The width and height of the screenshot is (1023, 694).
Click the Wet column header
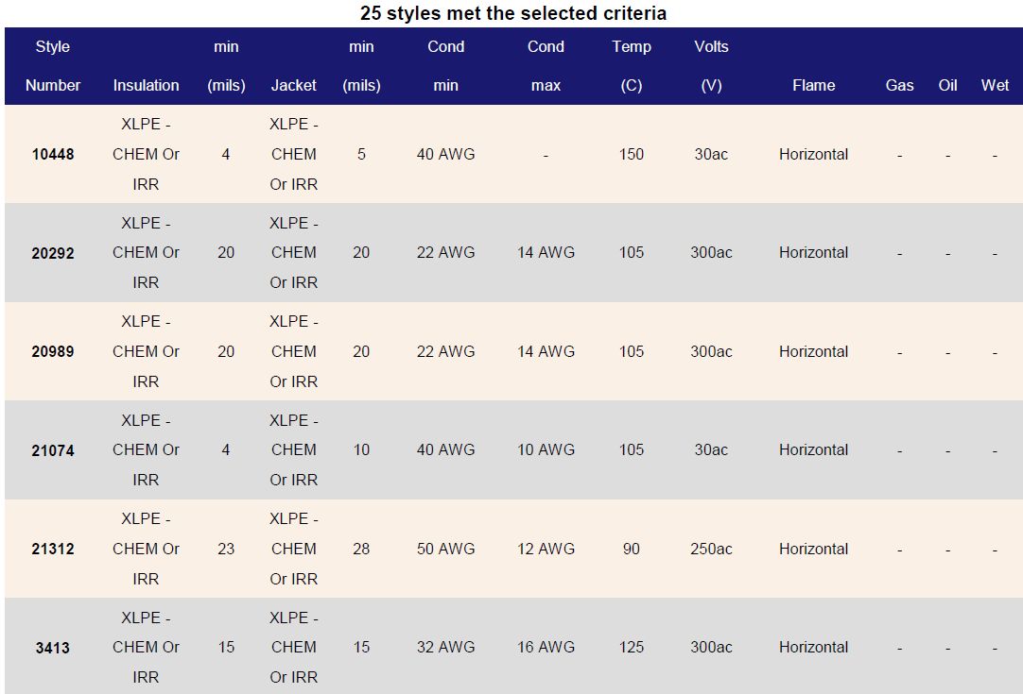[x=995, y=85]
